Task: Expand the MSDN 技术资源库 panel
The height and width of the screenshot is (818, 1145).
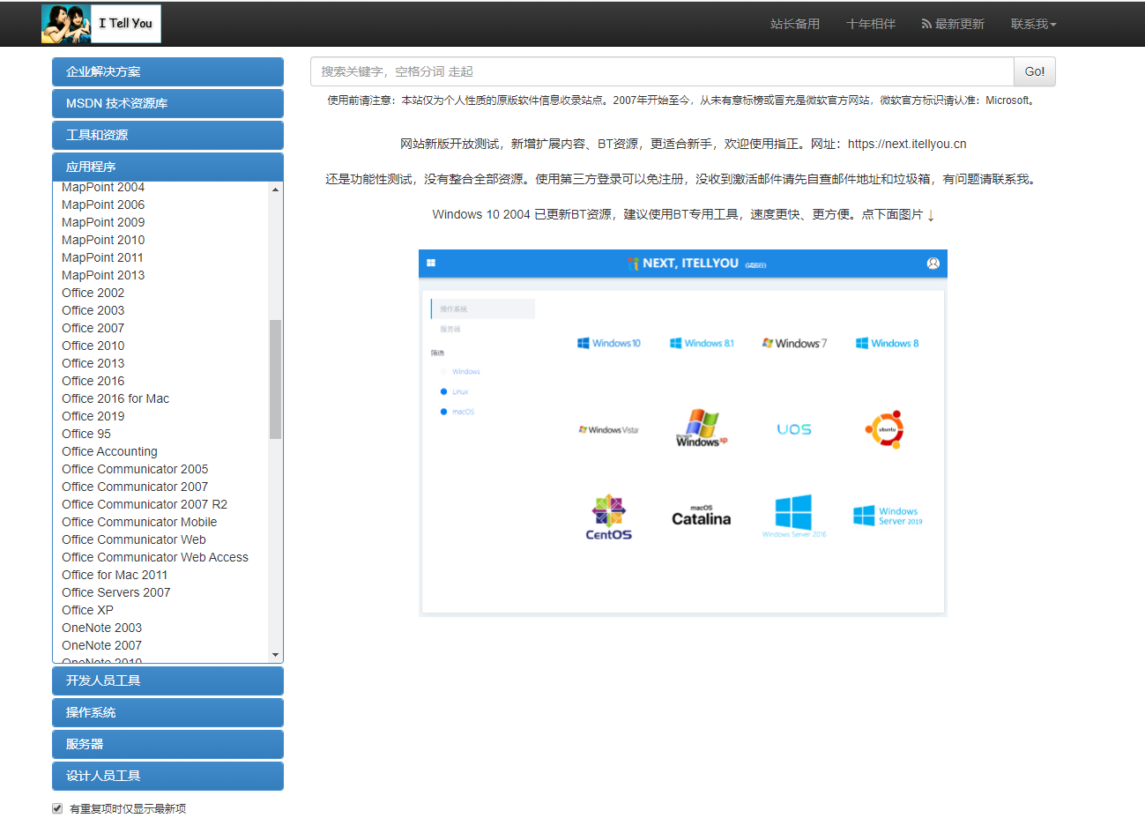Action: [x=167, y=103]
